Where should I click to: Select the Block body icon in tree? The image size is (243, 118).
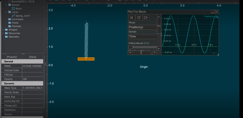pos(13,9)
